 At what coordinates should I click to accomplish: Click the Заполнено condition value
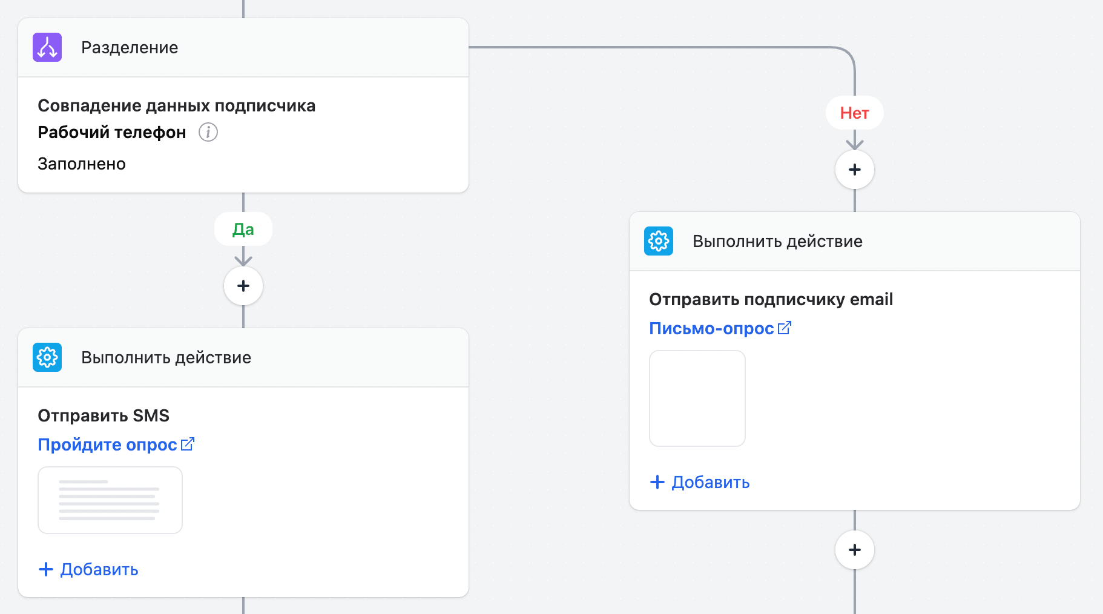pyautogui.click(x=82, y=163)
